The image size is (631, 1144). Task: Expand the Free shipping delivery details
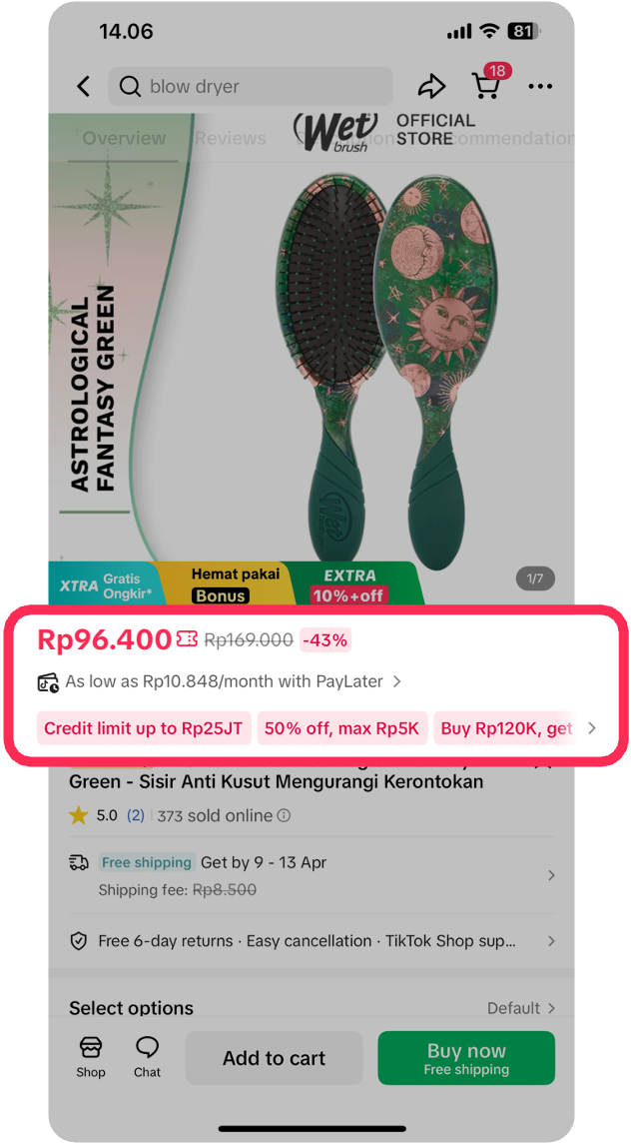point(312,875)
